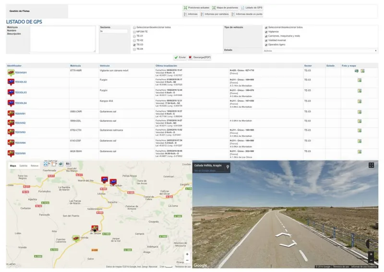Focus the Sectores filter input

pos(114,31)
